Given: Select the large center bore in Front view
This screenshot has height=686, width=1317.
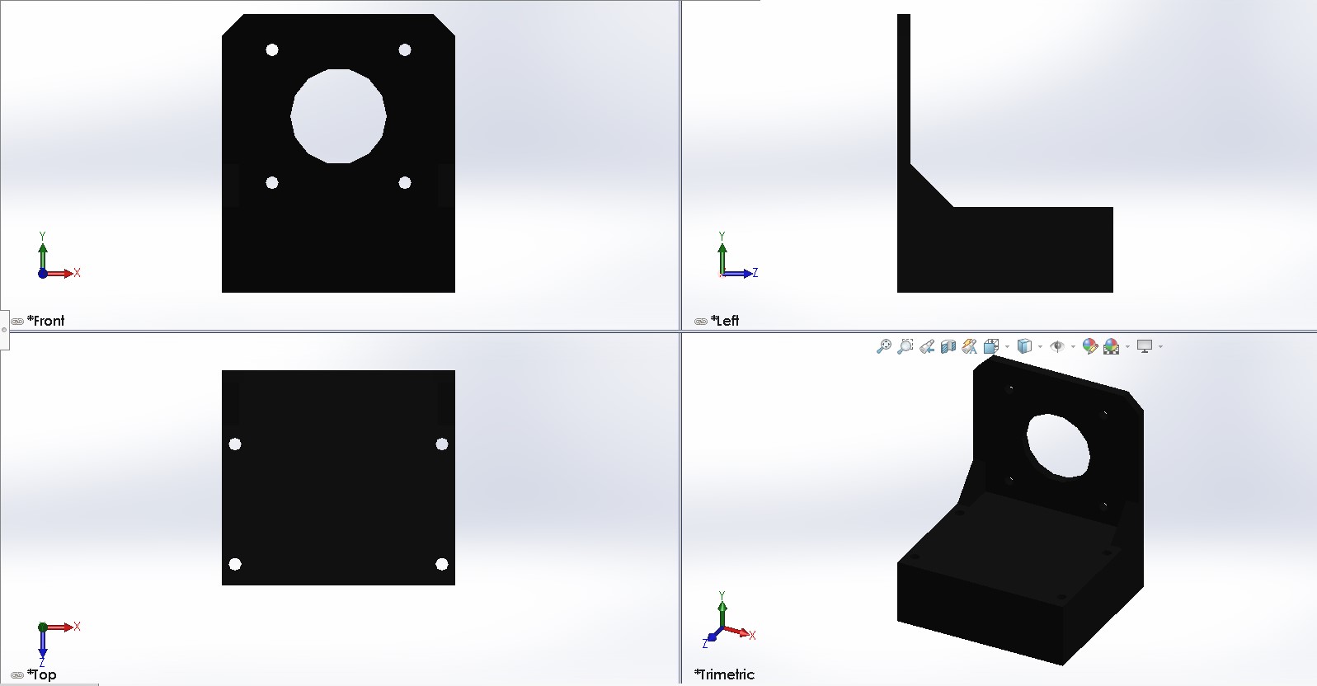Looking at the screenshot, I should [338, 116].
